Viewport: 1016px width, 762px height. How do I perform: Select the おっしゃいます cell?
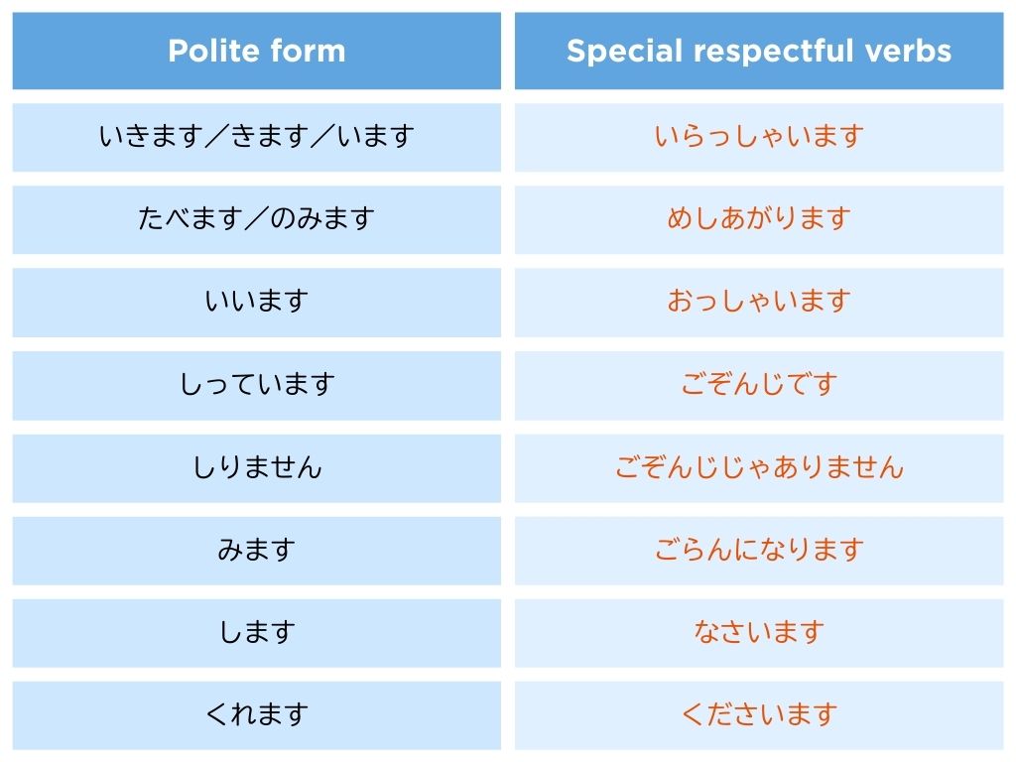(759, 301)
